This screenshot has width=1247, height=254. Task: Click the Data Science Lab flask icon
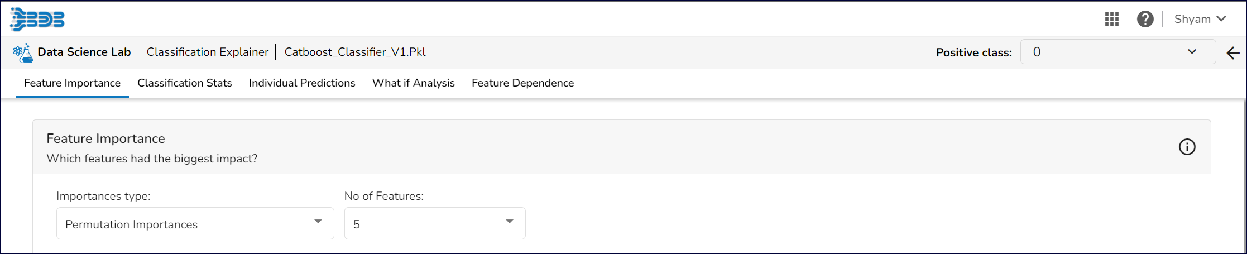23,53
